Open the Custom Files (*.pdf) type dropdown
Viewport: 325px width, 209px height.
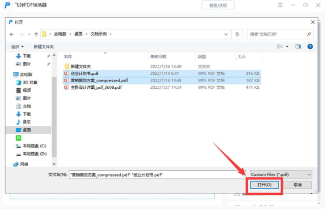coord(280,175)
